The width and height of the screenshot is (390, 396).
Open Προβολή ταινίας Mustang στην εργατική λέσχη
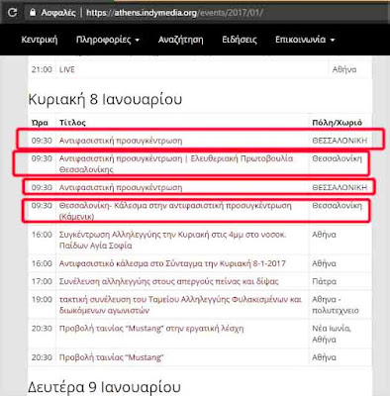click(151, 329)
